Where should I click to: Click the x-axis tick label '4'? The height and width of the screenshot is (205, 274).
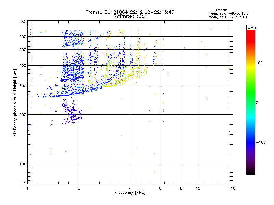click(x=130, y=188)
